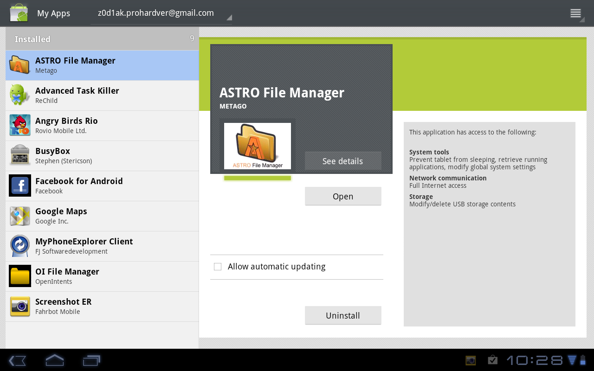Select the Google Maps icon
The height and width of the screenshot is (371, 594).
pos(19,216)
